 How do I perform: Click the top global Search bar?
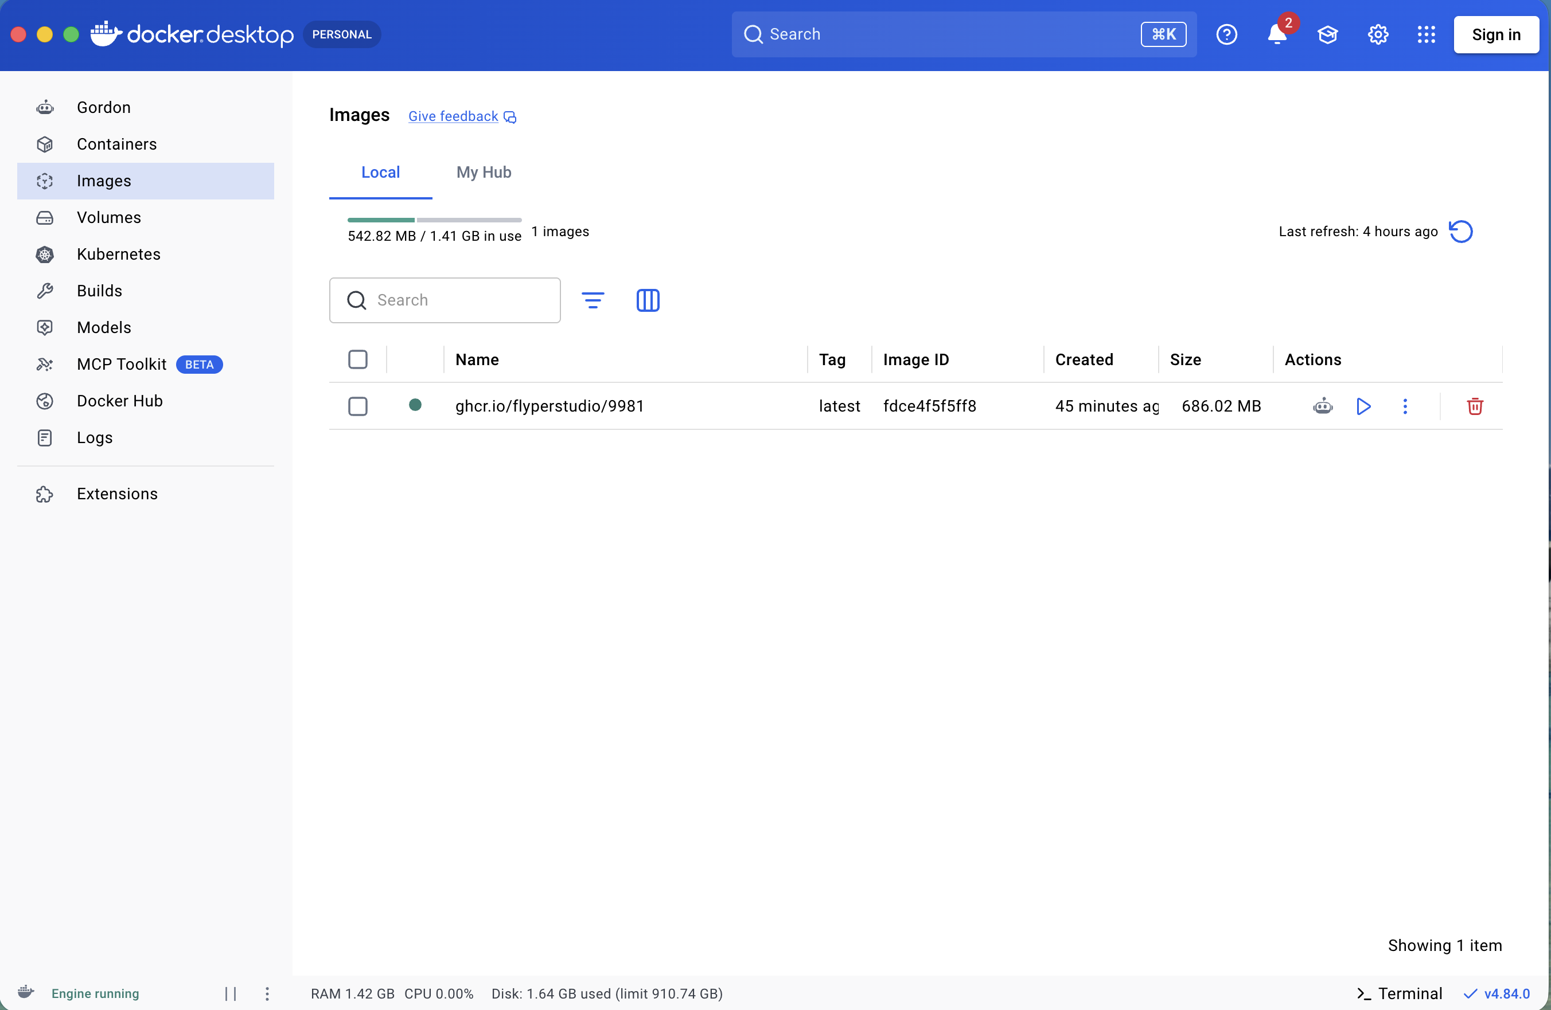coord(964,34)
